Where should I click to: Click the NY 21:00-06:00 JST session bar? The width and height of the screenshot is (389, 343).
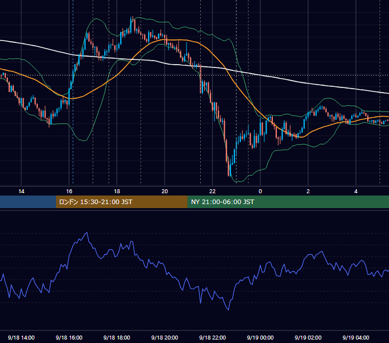pyautogui.click(x=288, y=202)
